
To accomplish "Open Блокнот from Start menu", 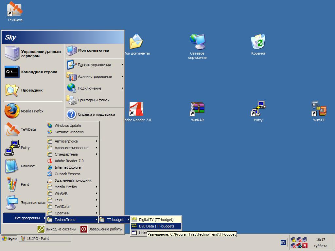I will 25,166.
